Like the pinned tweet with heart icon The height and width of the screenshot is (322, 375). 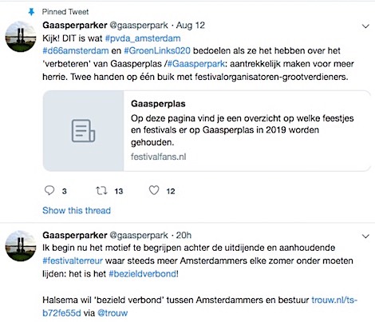tap(154, 190)
